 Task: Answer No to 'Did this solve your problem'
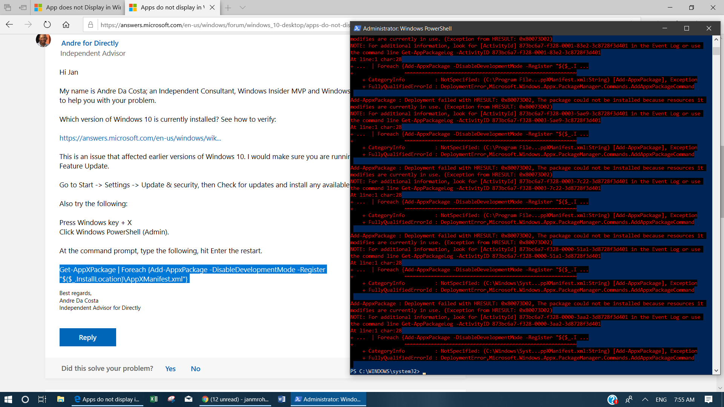coord(195,369)
